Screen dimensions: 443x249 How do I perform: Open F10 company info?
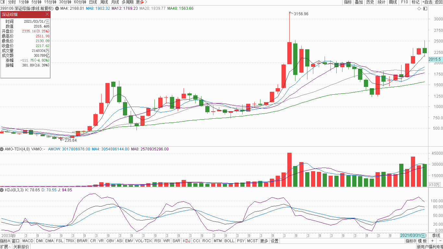click(404, 2)
